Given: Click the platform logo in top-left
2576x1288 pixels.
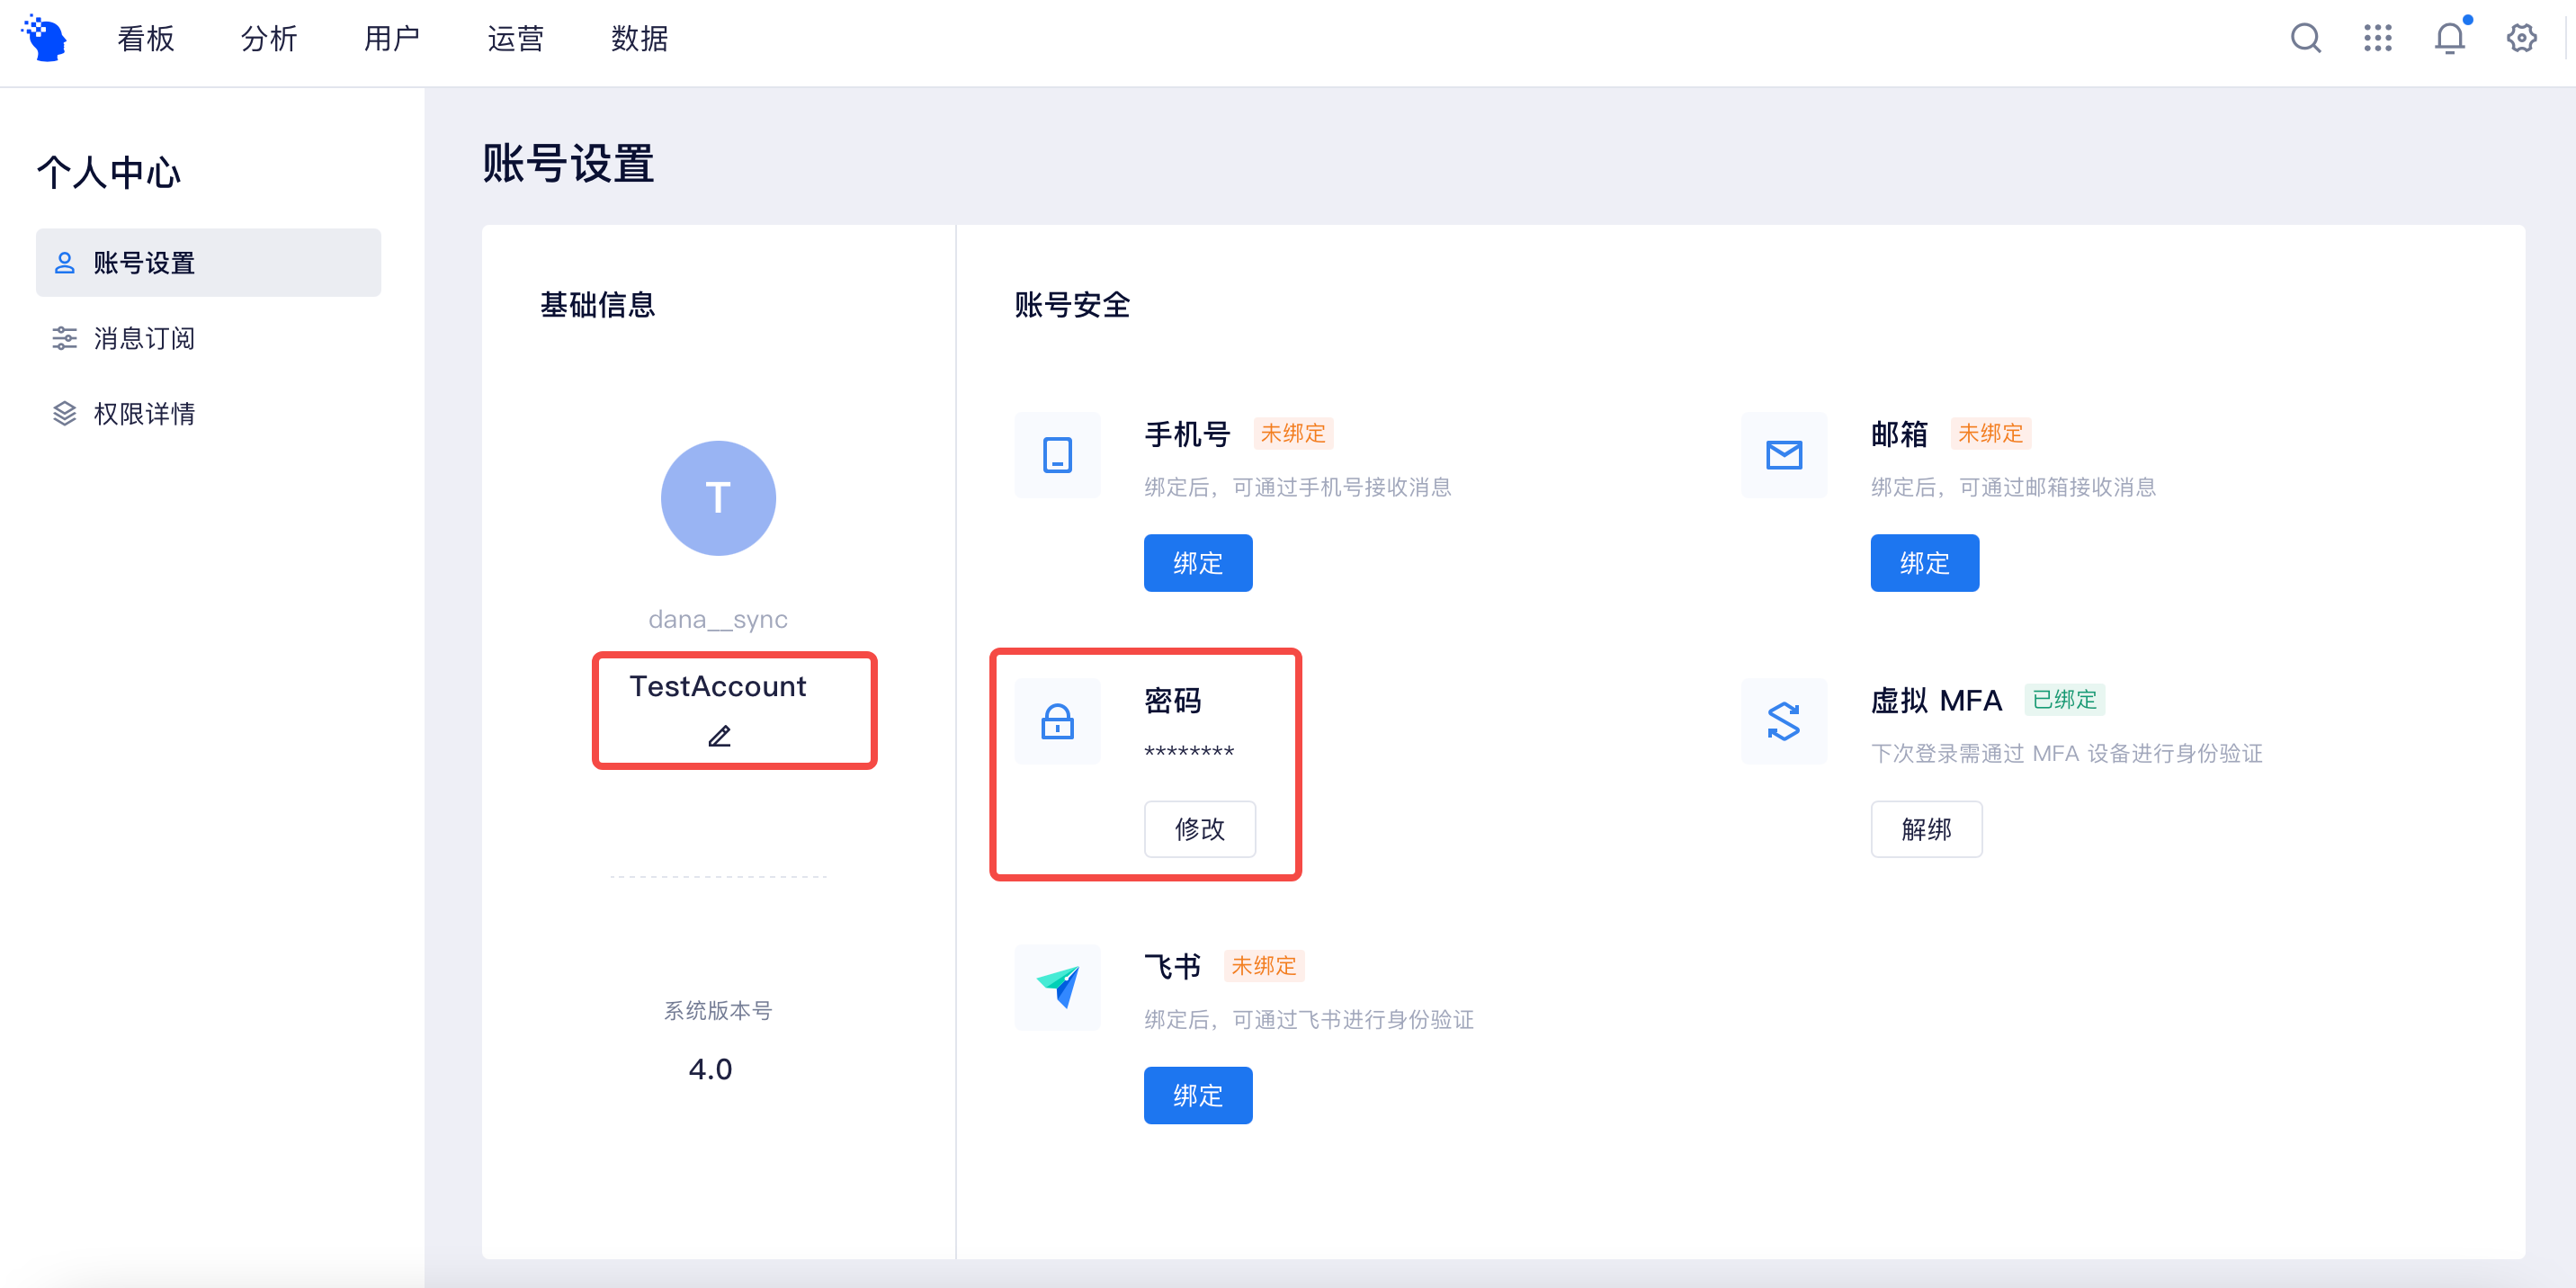Looking at the screenshot, I should (x=45, y=39).
